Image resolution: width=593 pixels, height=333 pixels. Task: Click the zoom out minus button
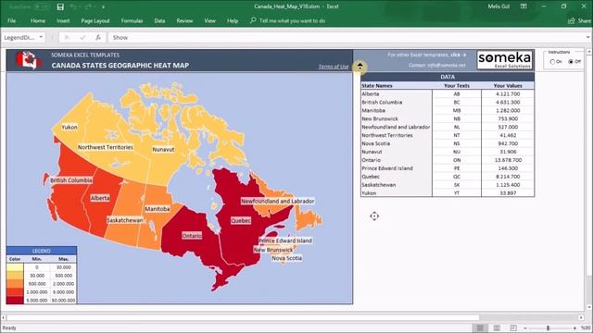525,328
